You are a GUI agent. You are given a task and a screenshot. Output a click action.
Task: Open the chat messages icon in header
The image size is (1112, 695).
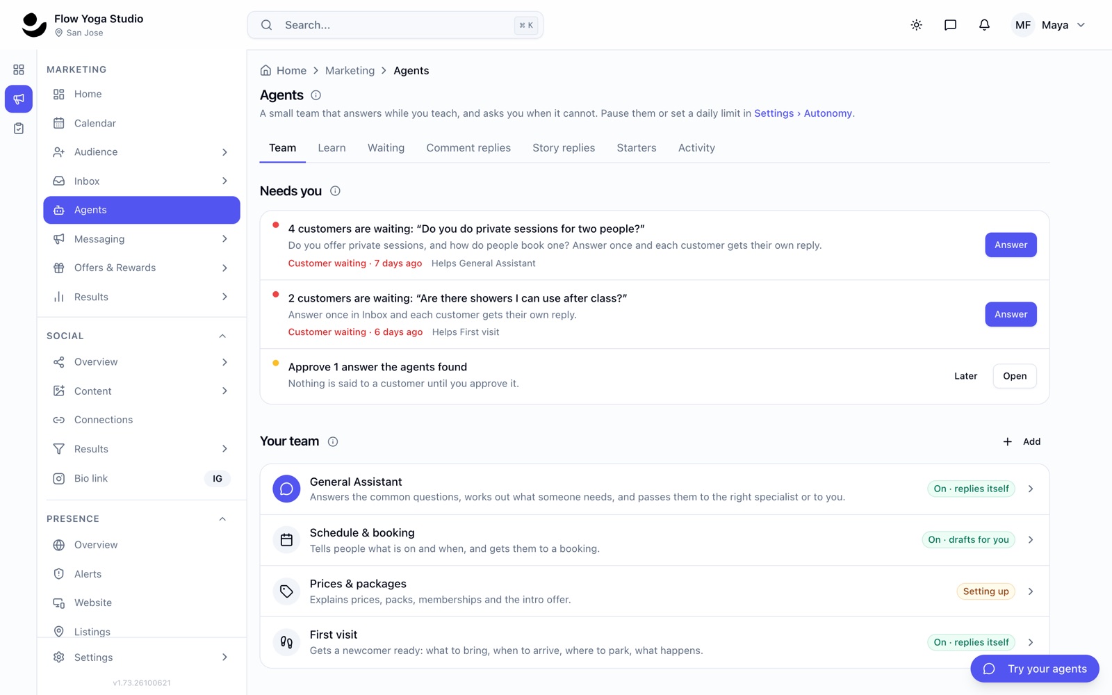coord(950,25)
